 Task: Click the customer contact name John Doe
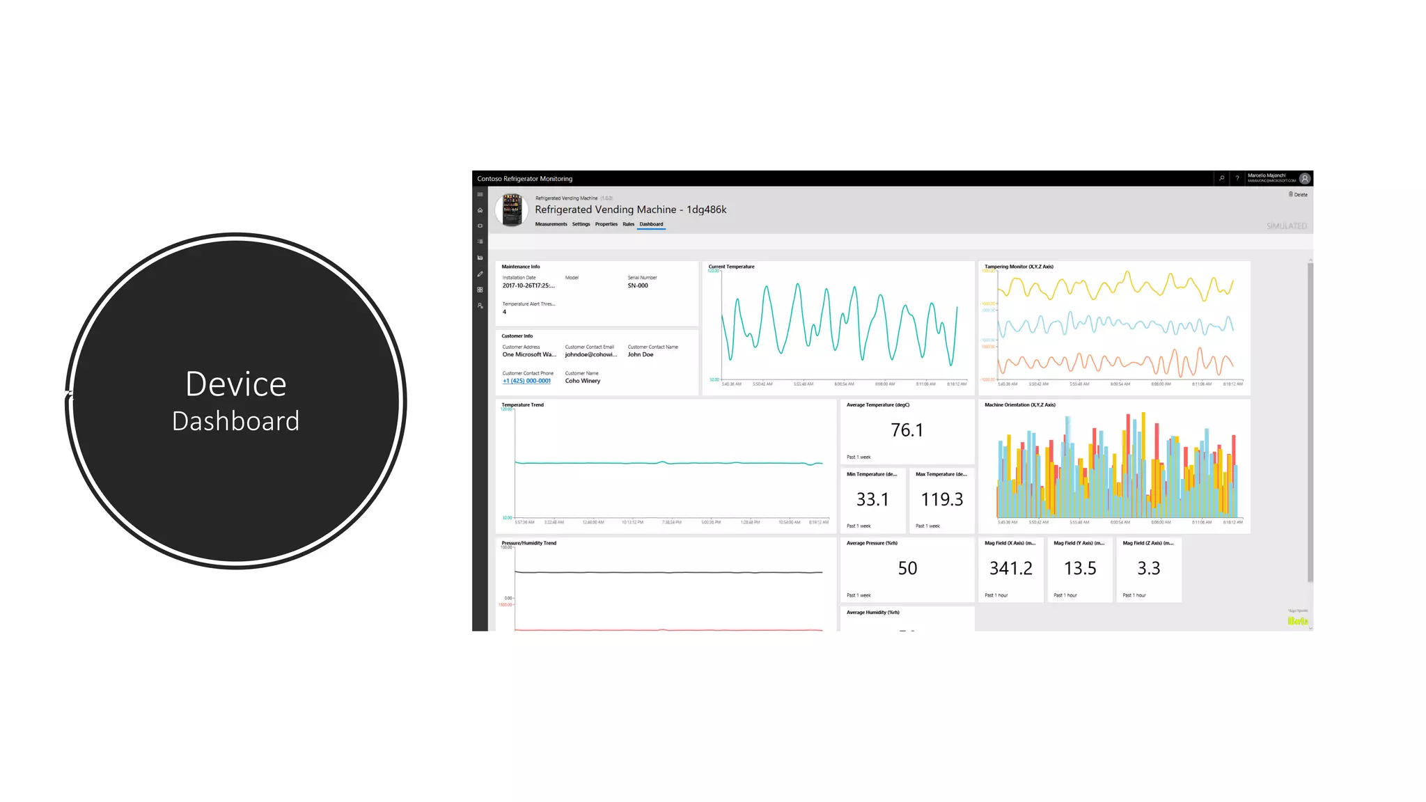click(x=641, y=354)
